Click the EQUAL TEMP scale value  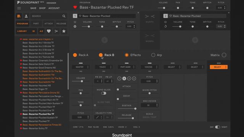point(149,117)
